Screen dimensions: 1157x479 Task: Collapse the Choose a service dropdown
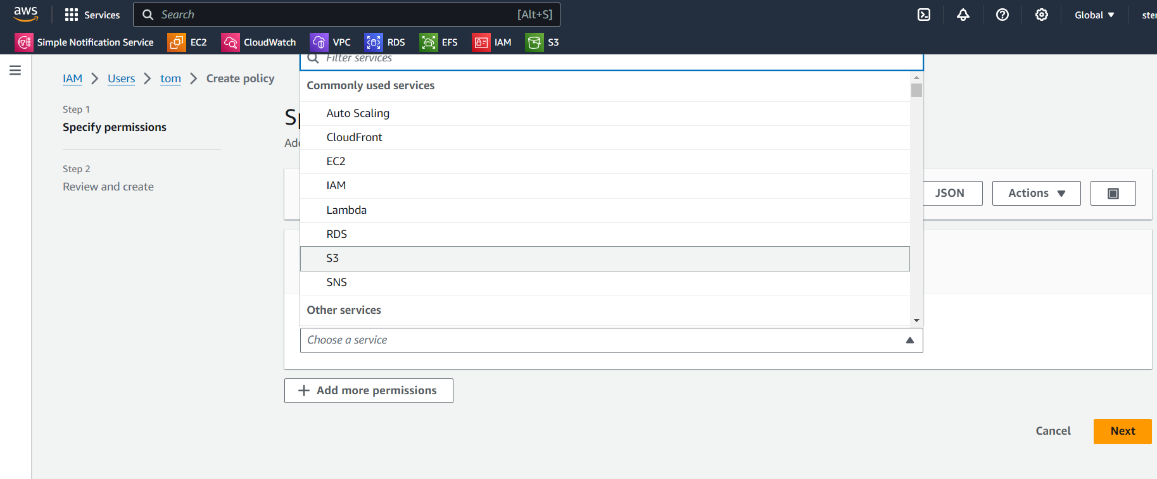[611, 340]
